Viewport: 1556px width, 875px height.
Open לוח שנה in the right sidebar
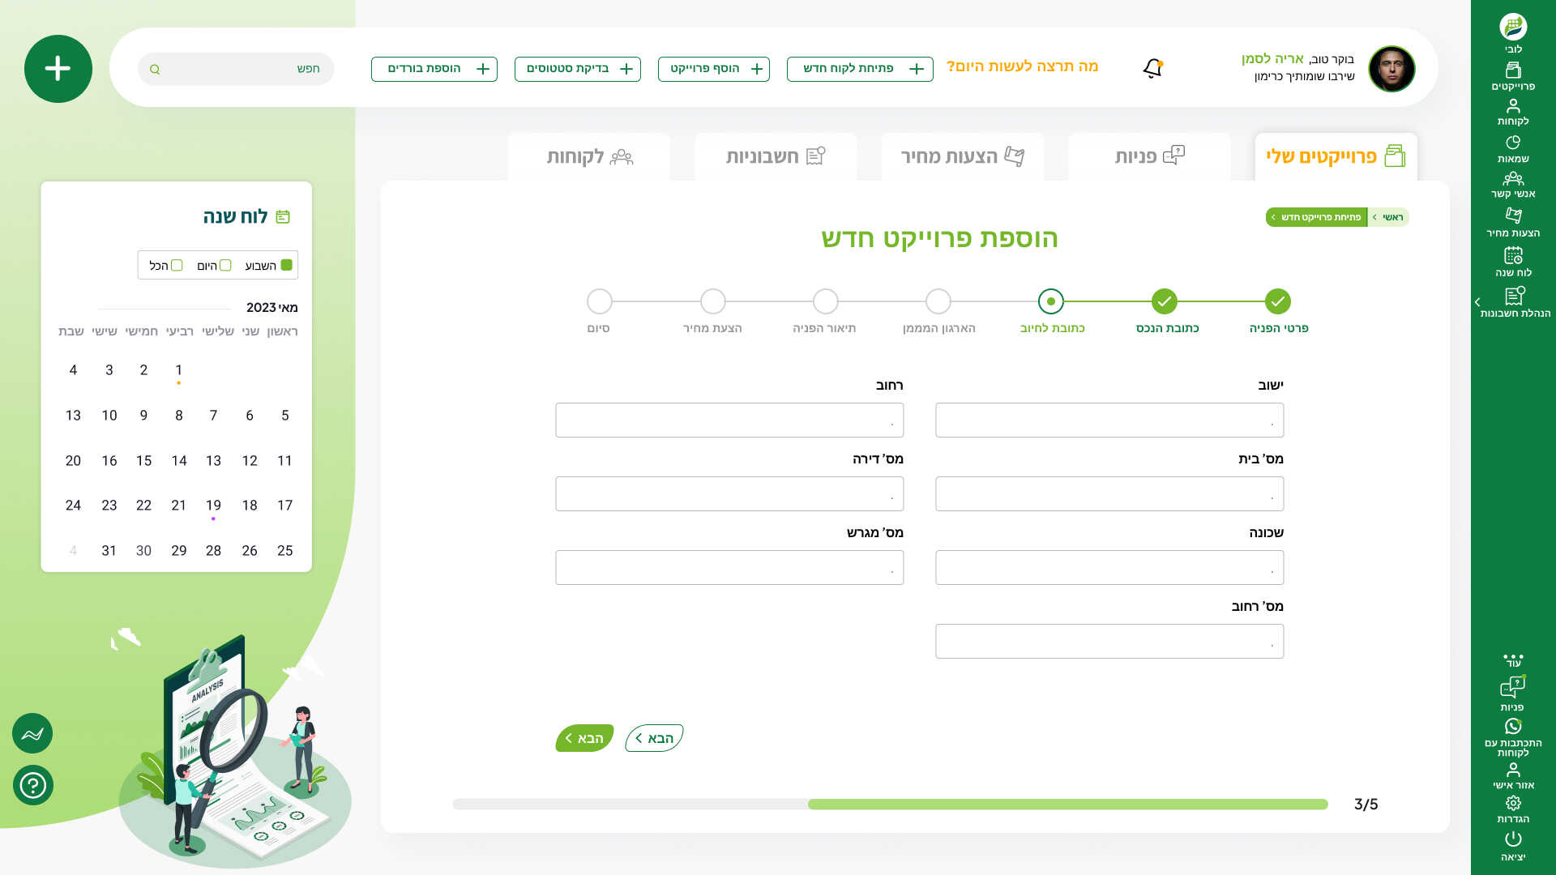pos(1513,262)
